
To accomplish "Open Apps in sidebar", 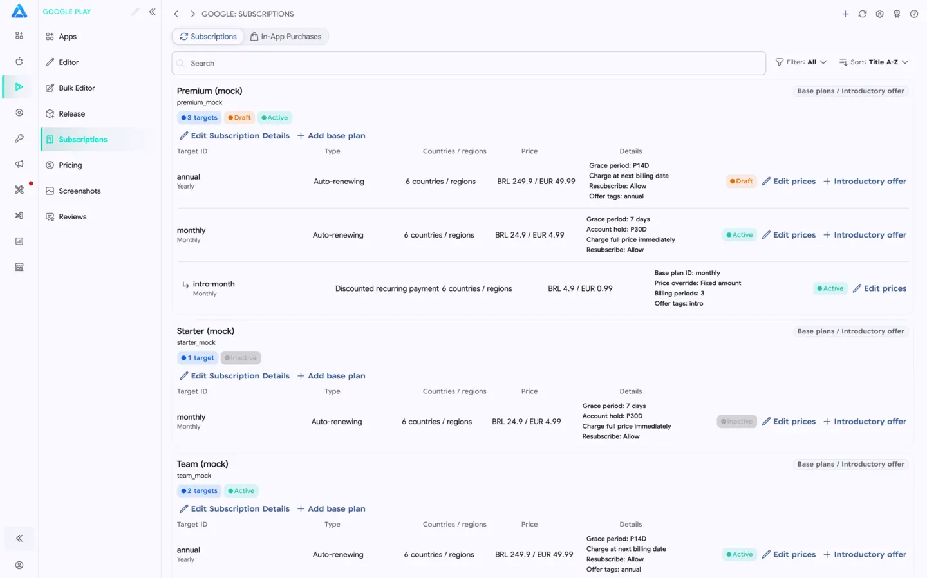I will pos(98,37).
